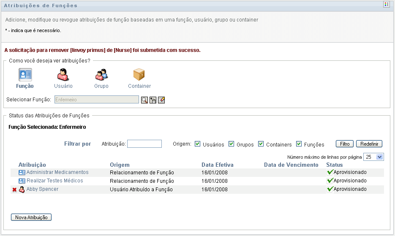
Task: Uncheck the Usuários origin checkbox
Action: point(198,144)
